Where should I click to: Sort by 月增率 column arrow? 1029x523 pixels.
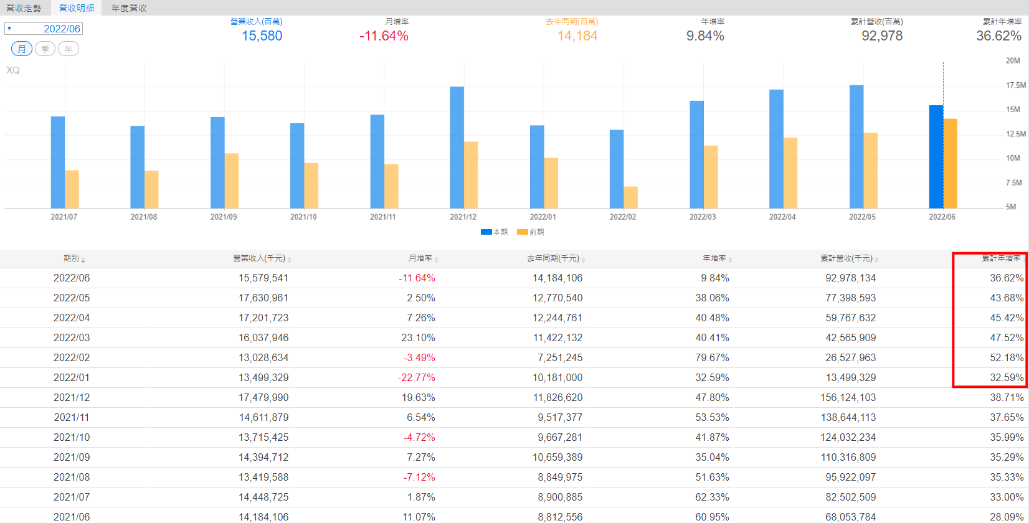point(437,260)
